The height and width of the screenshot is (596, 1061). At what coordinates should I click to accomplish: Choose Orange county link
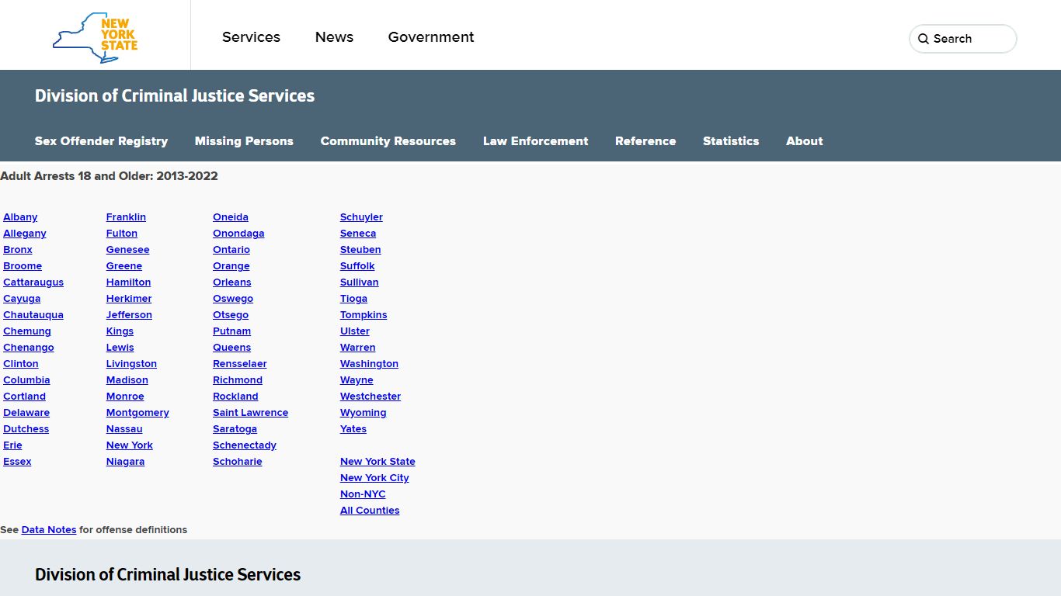231,266
